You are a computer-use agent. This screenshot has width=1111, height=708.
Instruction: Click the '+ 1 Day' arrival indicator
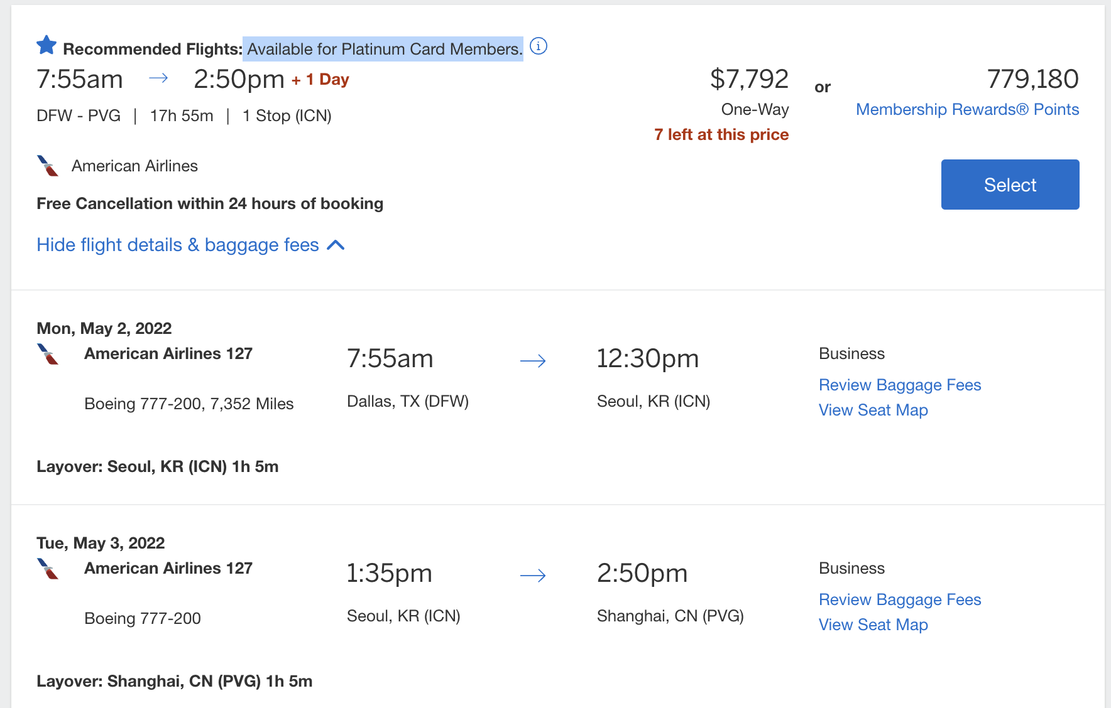pyautogui.click(x=320, y=80)
